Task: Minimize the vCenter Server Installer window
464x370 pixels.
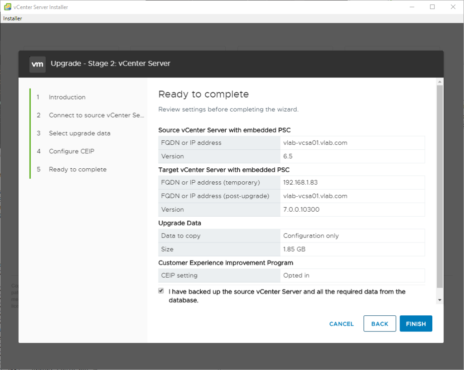Action: pos(411,7)
